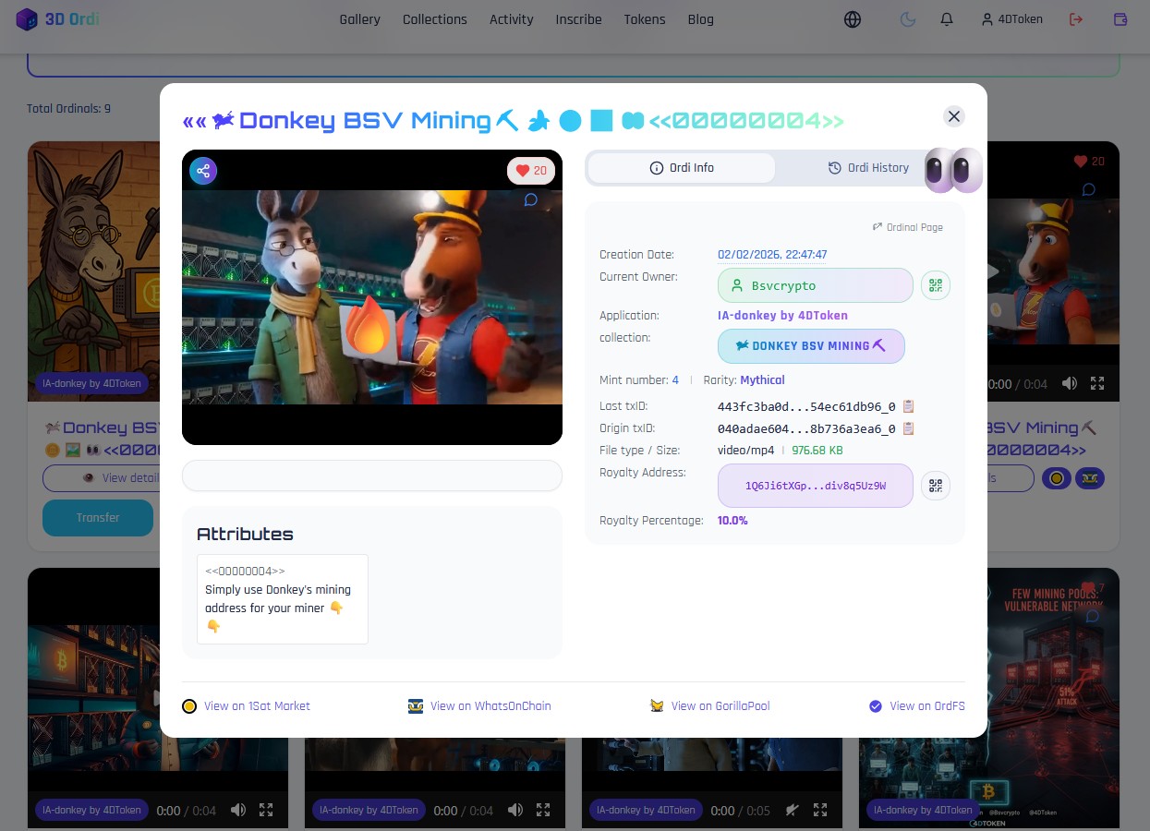Show QR code for current owner
This screenshot has height=831, width=1150.
936,285
